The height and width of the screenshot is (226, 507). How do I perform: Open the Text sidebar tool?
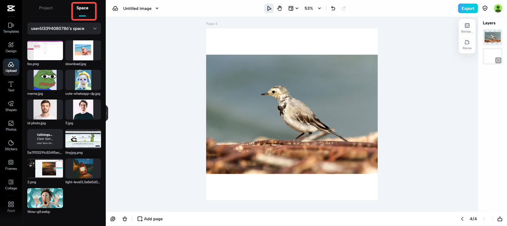point(11,86)
